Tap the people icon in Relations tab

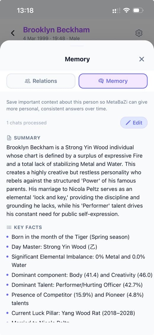(x=28, y=81)
